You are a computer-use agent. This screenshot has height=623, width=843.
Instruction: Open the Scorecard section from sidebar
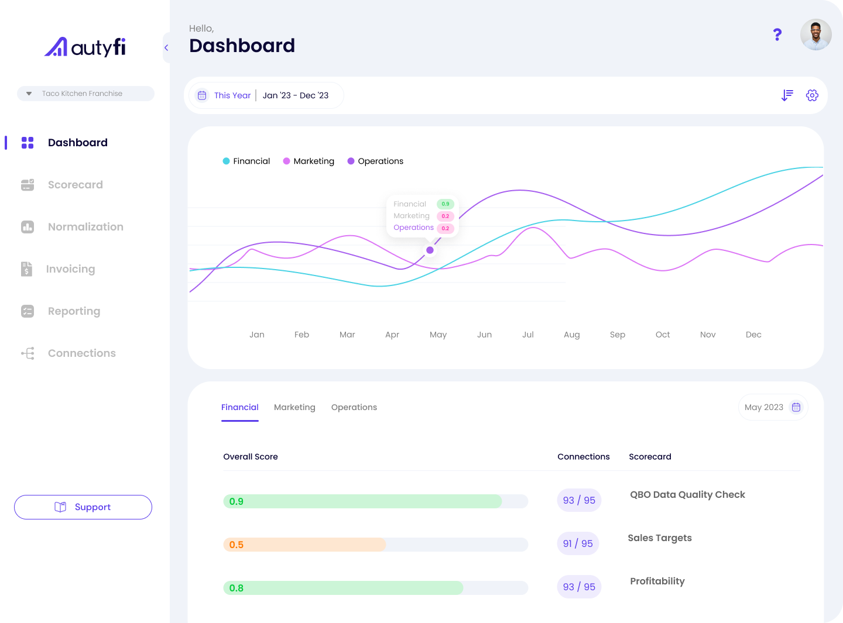point(75,184)
